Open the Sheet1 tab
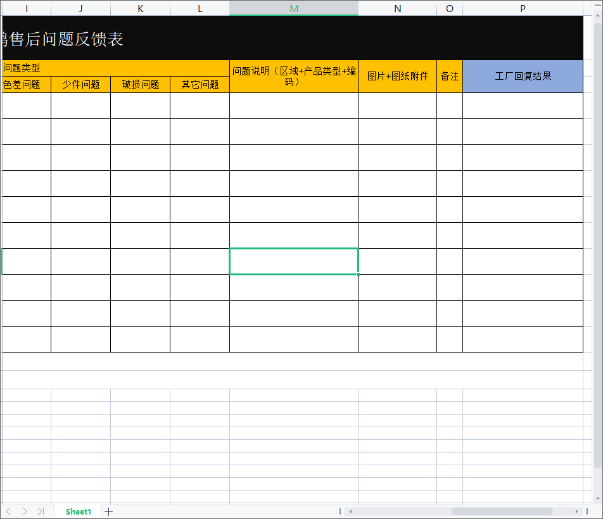Screen dimensions: 603x519 point(78,511)
